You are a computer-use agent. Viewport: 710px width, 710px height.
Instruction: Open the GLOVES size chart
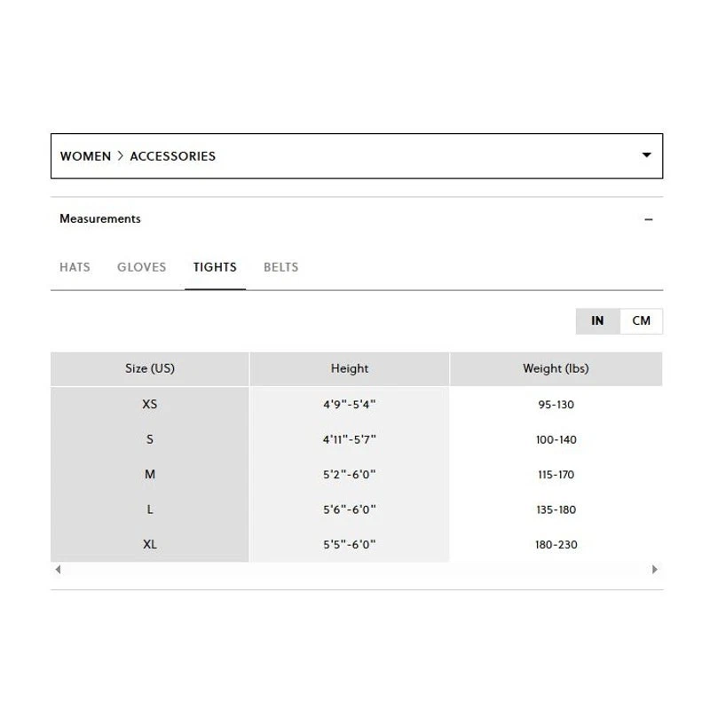click(x=141, y=266)
